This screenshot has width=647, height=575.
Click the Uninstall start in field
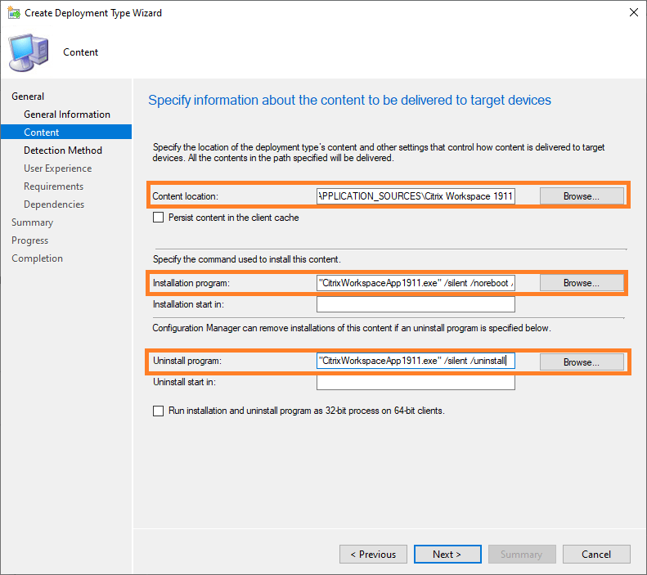(x=416, y=382)
